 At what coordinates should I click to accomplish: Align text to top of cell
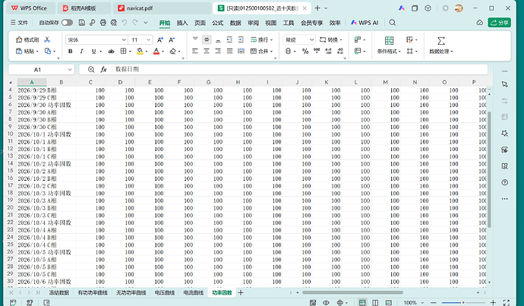(x=195, y=39)
